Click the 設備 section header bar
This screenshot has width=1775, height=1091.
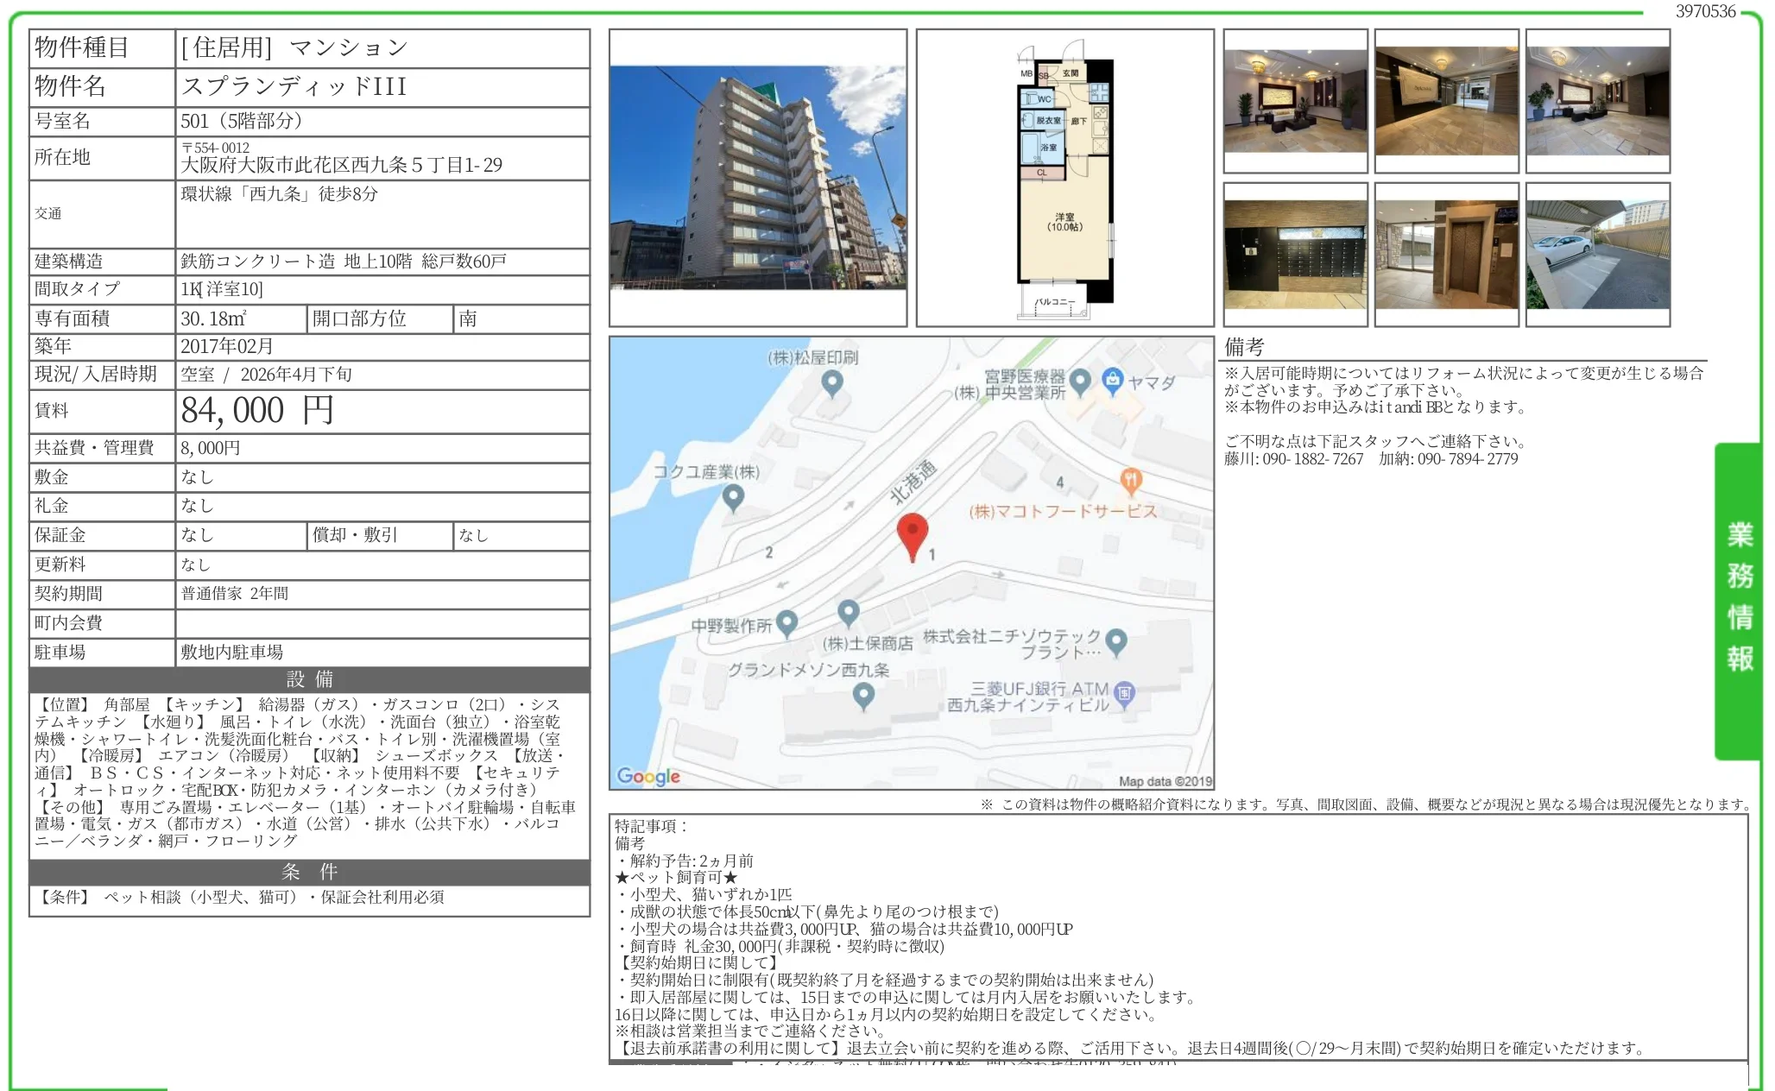coord(309,679)
